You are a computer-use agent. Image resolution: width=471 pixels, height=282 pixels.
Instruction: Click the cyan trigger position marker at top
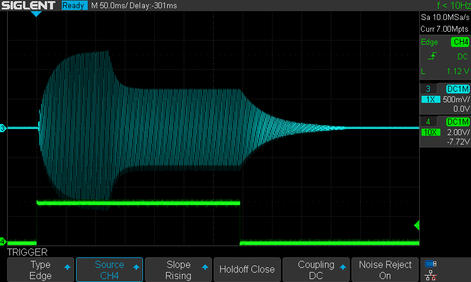click(x=36, y=14)
